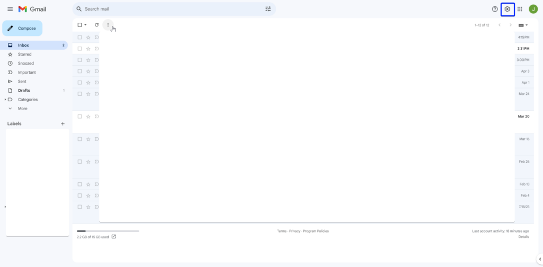543x267 pixels.
Task: Open the Support help icon
Action: point(495,9)
